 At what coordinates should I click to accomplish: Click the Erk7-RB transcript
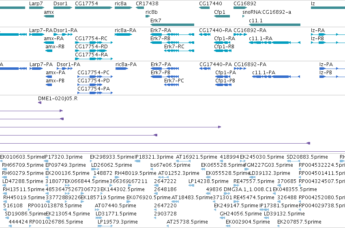(x=172, y=43)
